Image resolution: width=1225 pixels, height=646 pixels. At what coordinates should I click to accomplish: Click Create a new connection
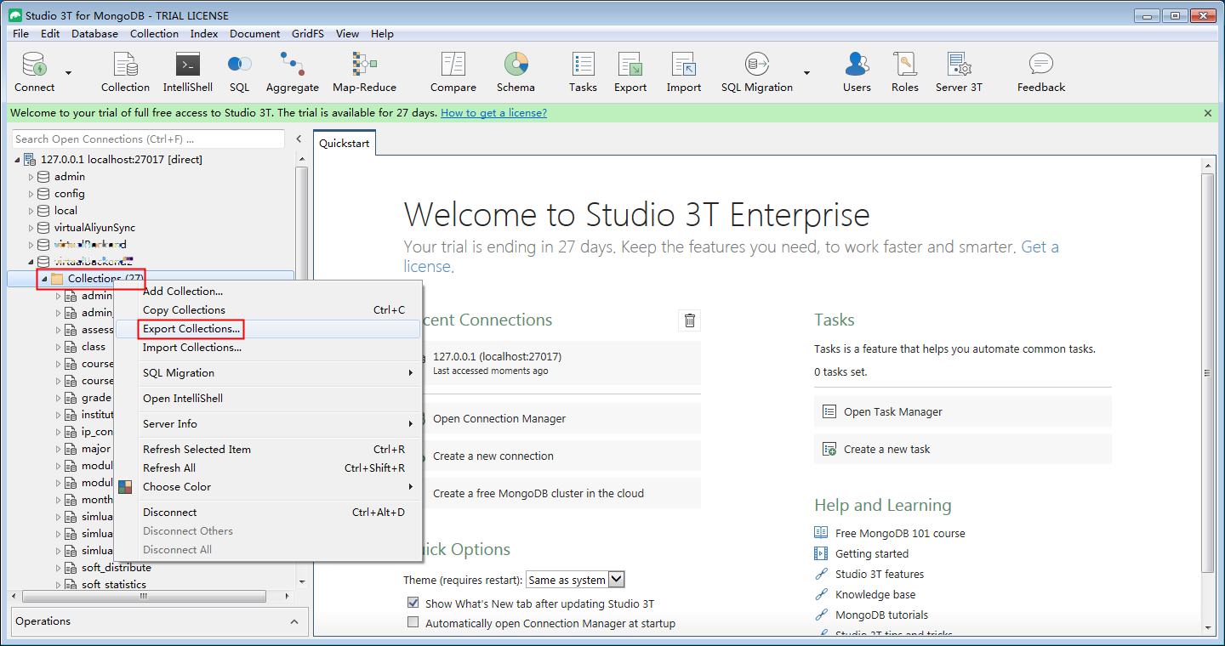click(561, 456)
